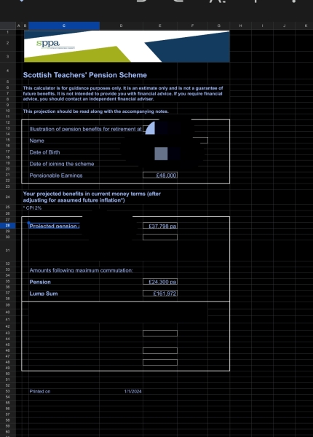Select the Name label cell
Viewport: 313px width, 437px height.
click(36, 141)
